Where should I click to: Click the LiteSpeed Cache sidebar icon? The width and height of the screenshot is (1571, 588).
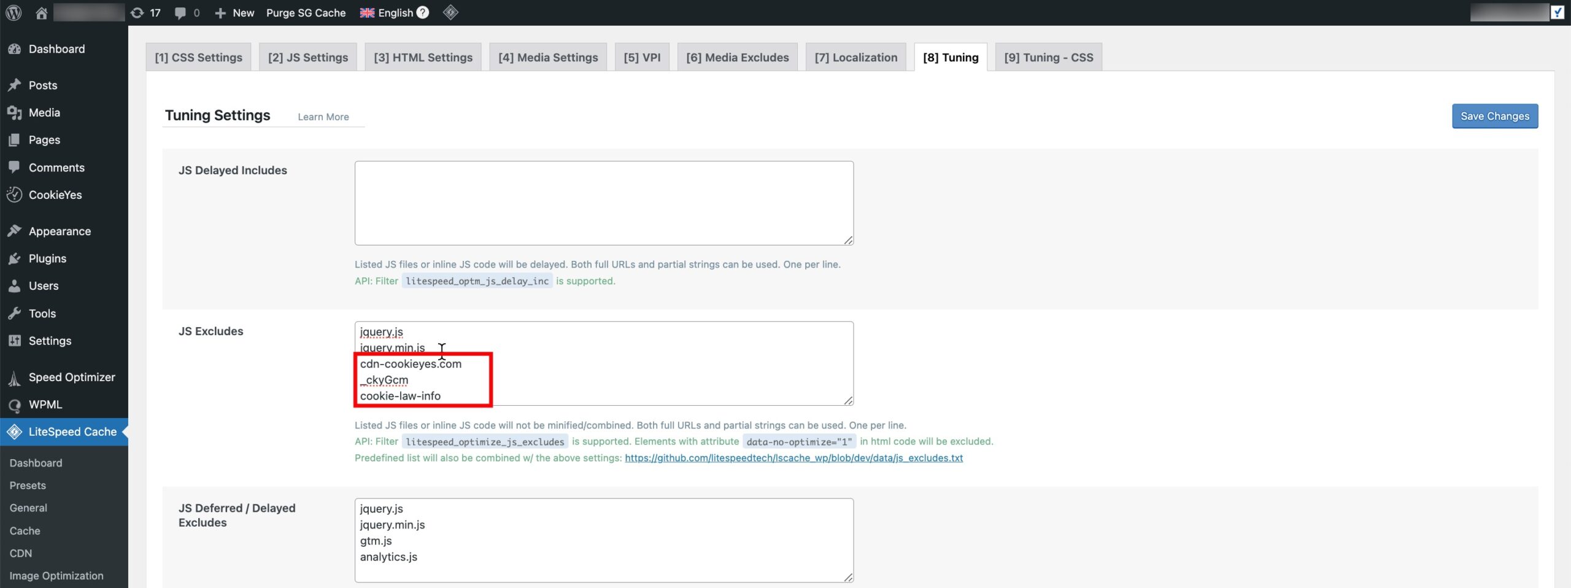[15, 432]
